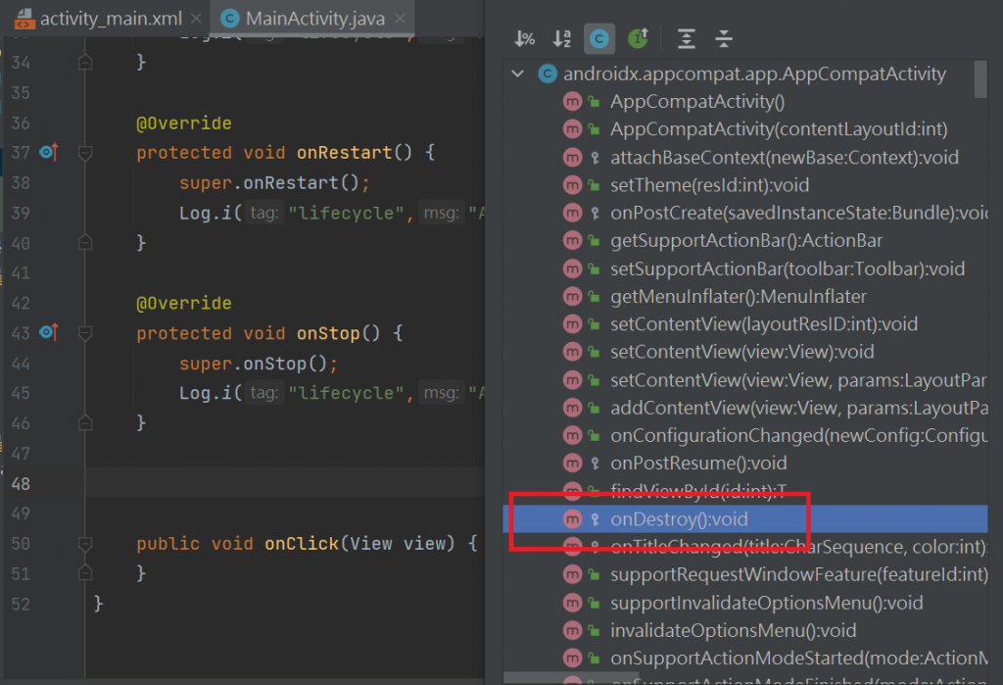
Task: Click super.onRestart(); statement on line 38
Action: click(274, 183)
